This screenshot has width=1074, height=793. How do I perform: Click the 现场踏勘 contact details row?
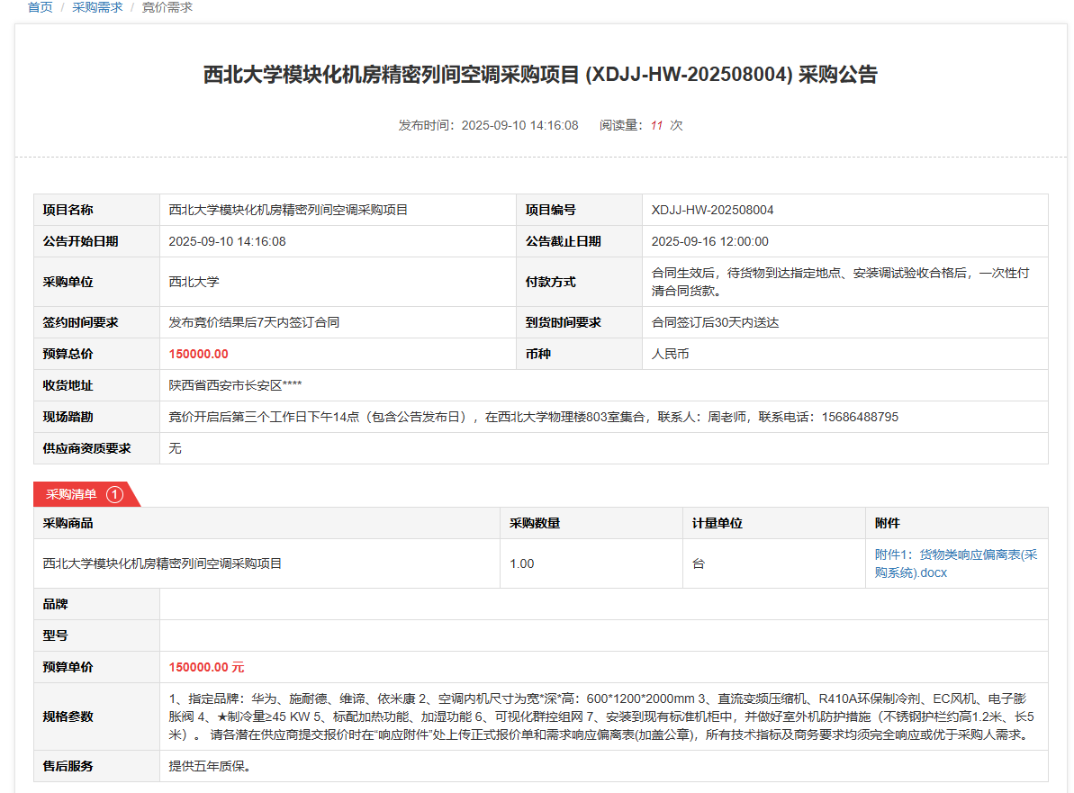tap(533, 417)
